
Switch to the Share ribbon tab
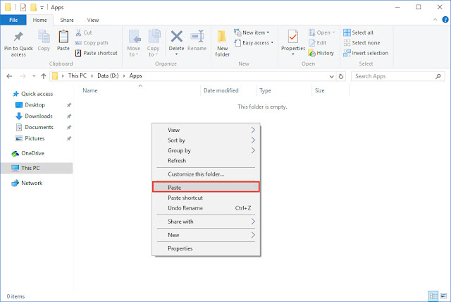point(67,20)
